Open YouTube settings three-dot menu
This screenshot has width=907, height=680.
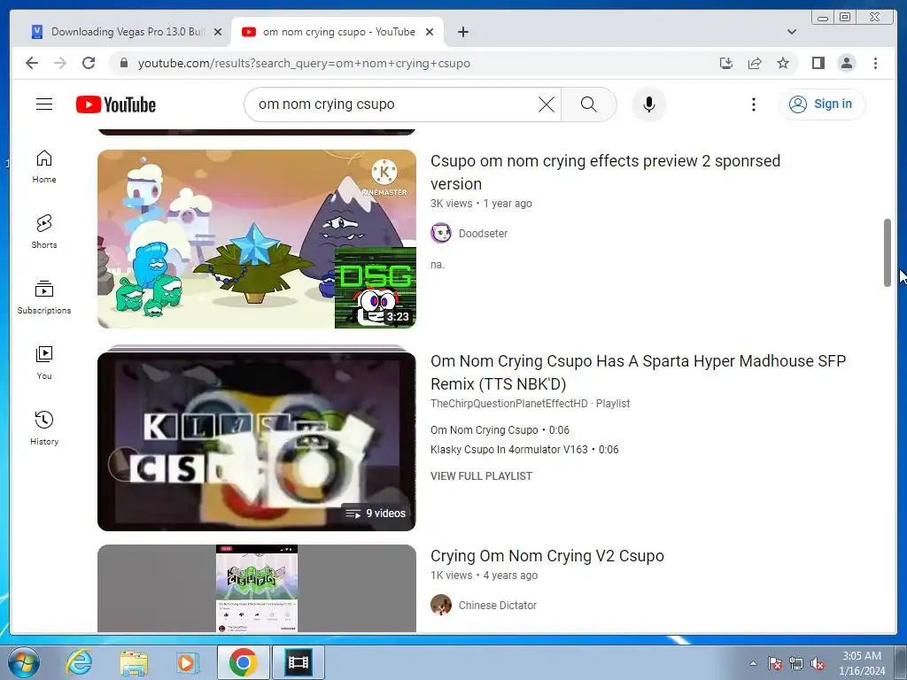click(753, 104)
